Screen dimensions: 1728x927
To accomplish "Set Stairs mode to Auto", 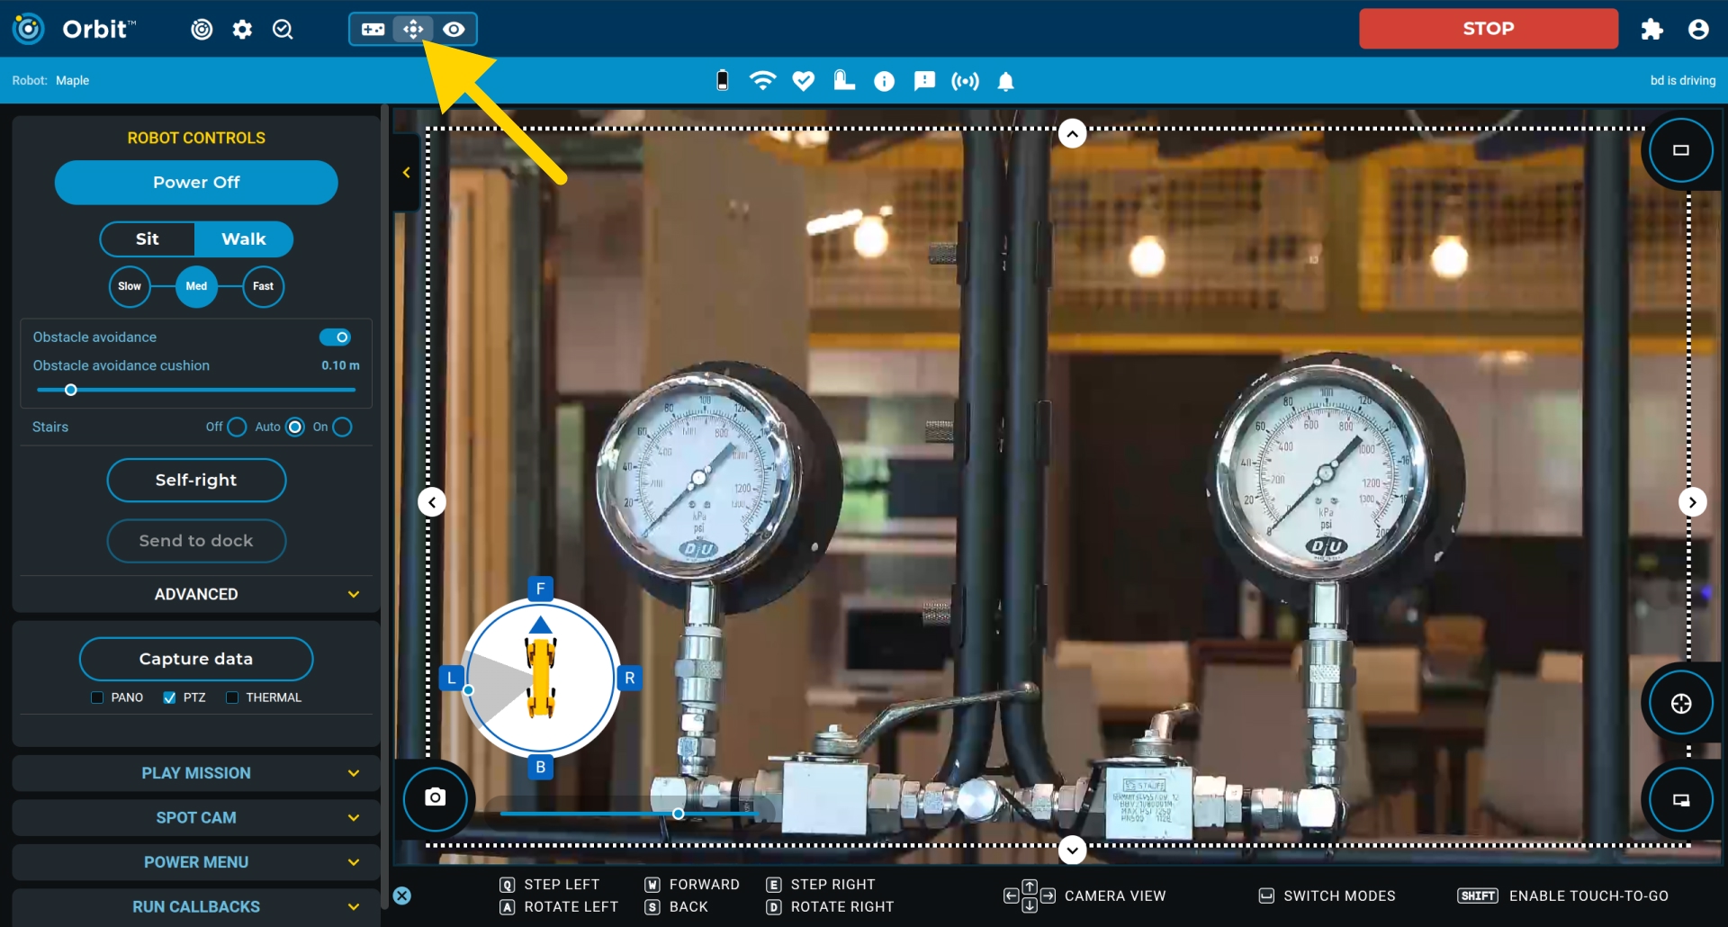I will [x=295, y=427].
